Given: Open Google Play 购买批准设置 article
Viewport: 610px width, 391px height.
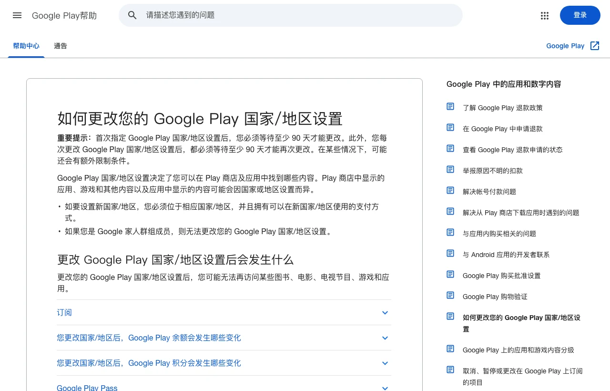Looking at the screenshot, I should coord(502,276).
